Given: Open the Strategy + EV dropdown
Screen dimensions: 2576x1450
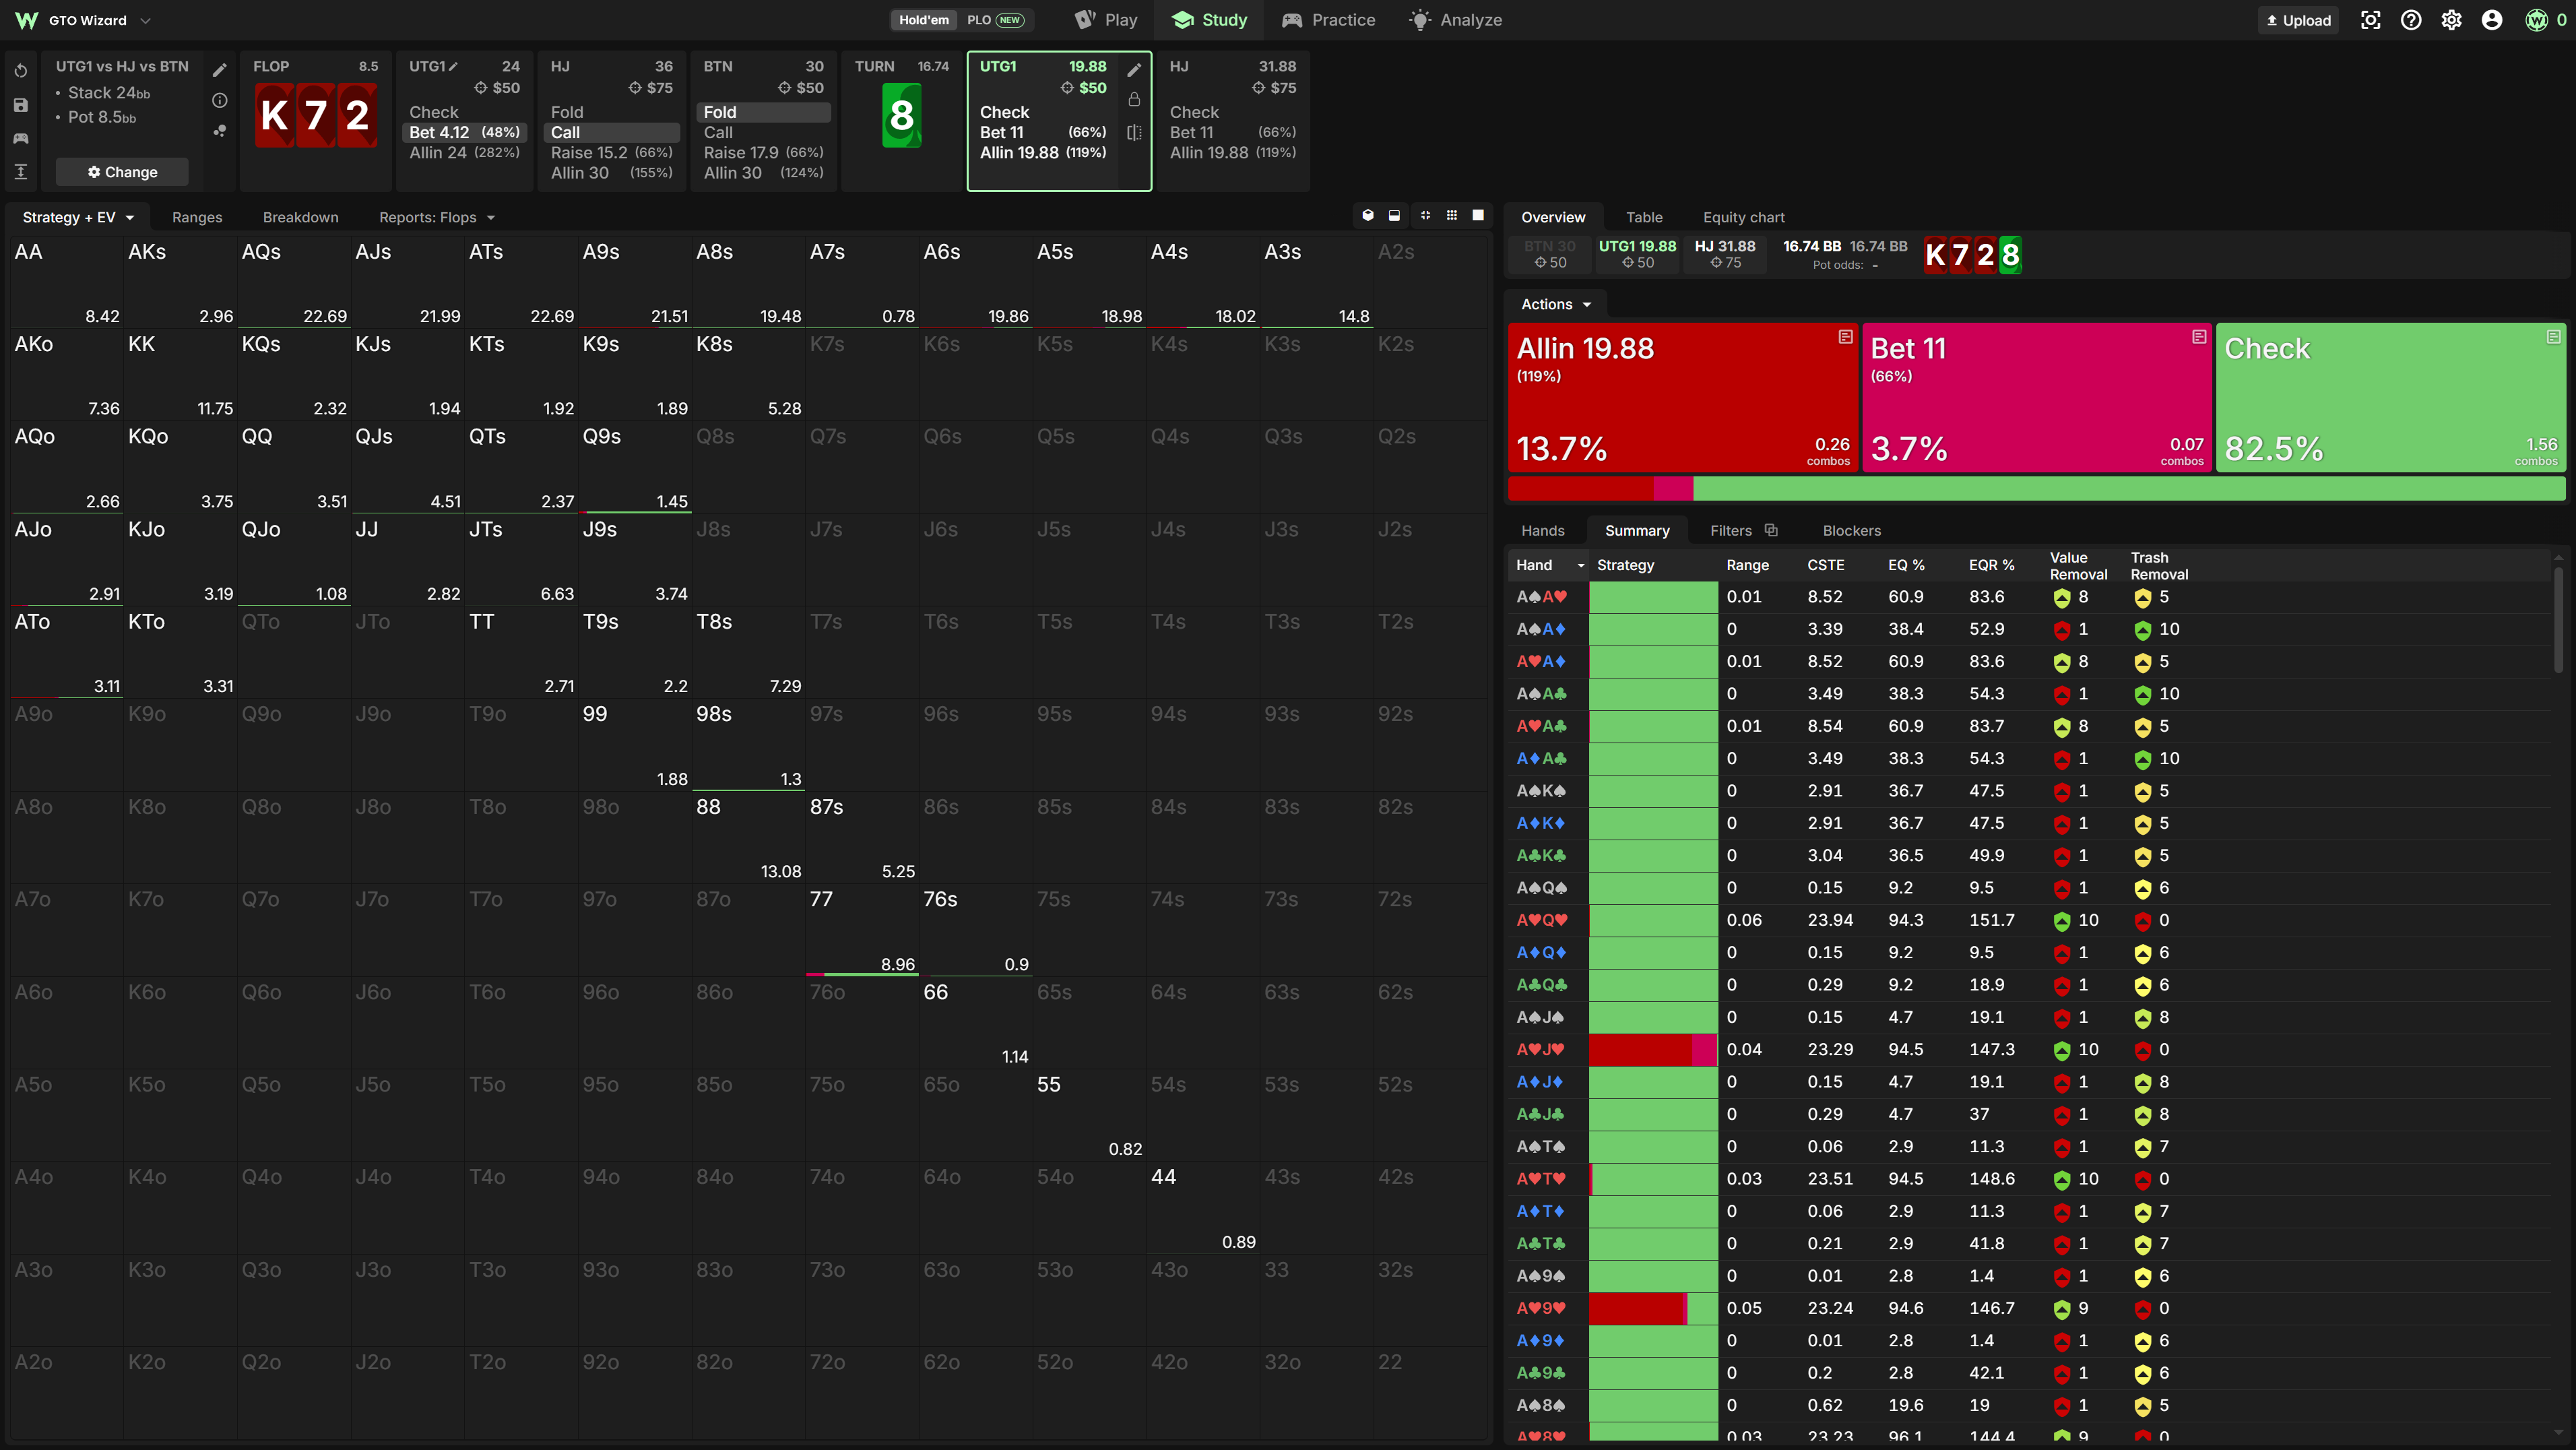Looking at the screenshot, I should 78,217.
